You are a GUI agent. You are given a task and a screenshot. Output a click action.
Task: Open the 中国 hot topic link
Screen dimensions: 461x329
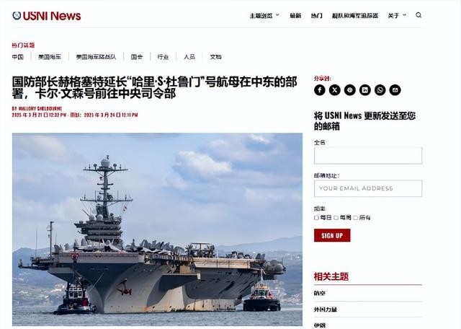point(17,57)
